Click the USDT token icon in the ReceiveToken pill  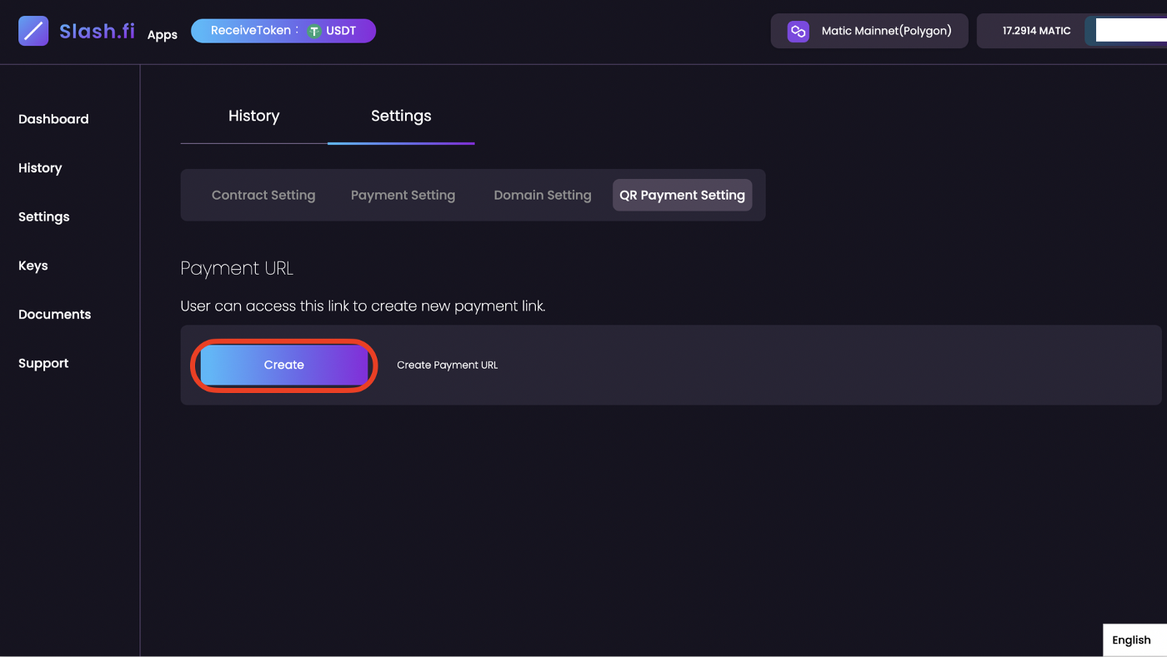coord(313,30)
